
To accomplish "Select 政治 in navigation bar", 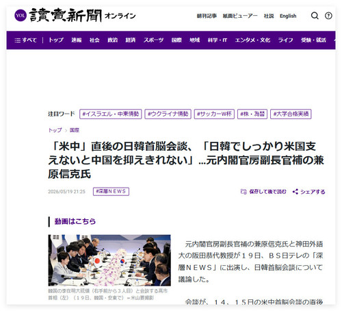I will [112, 40].
